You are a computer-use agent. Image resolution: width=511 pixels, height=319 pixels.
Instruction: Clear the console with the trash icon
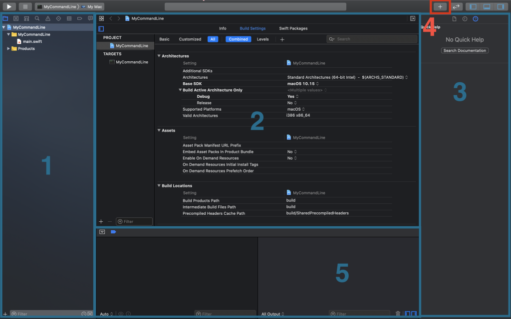398,314
